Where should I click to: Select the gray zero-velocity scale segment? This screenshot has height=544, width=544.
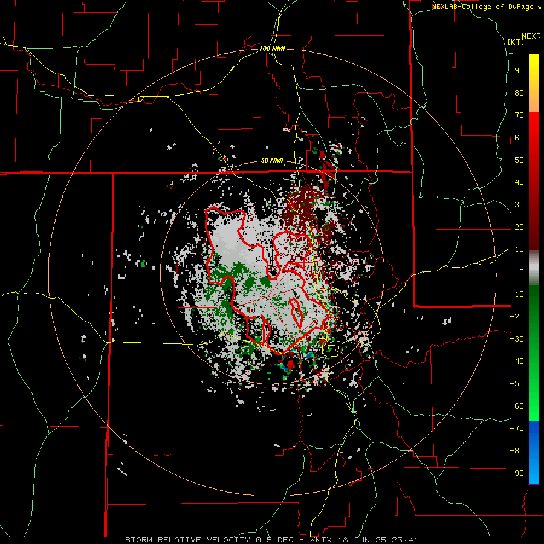534,267
